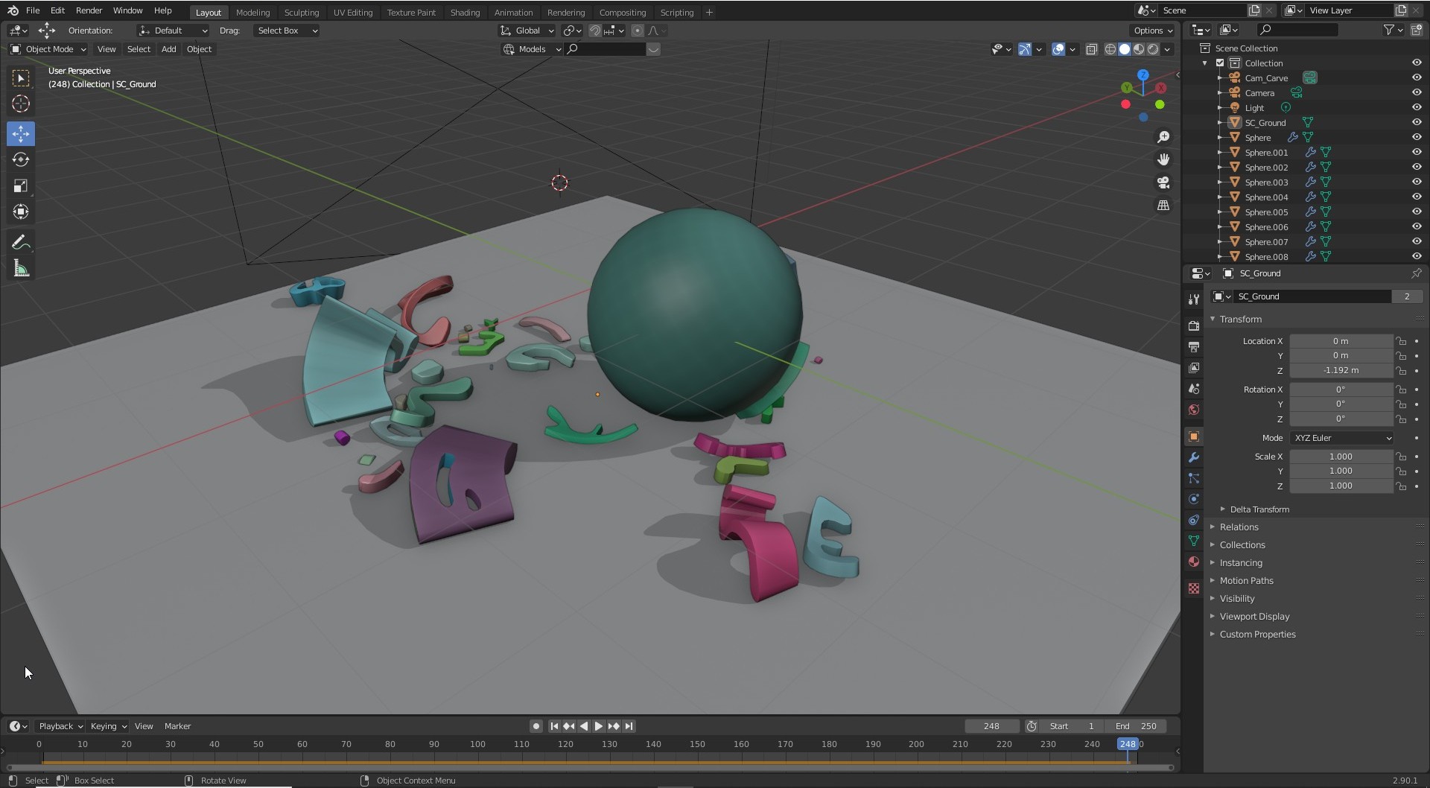Open the View Layer properties tab

tap(1194, 368)
